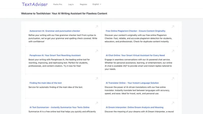Open AI Dream Interpreter link
The height and width of the screenshot is (114, 203).
(x=134, y=107)
